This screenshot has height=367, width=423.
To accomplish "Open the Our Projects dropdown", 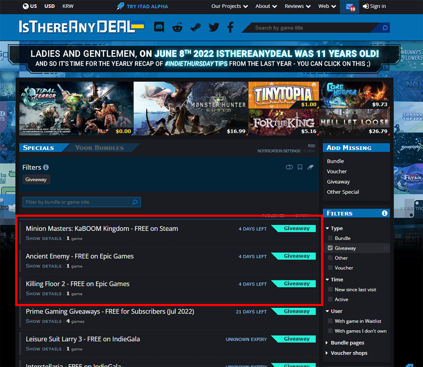I will pos(230,6).
